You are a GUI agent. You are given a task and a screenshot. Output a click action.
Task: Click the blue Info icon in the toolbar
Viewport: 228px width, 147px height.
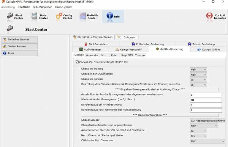click(110, 16)
